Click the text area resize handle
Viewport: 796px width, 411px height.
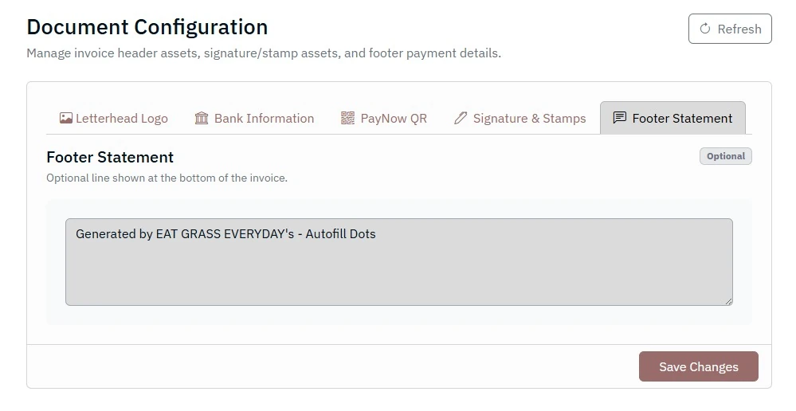727,300
